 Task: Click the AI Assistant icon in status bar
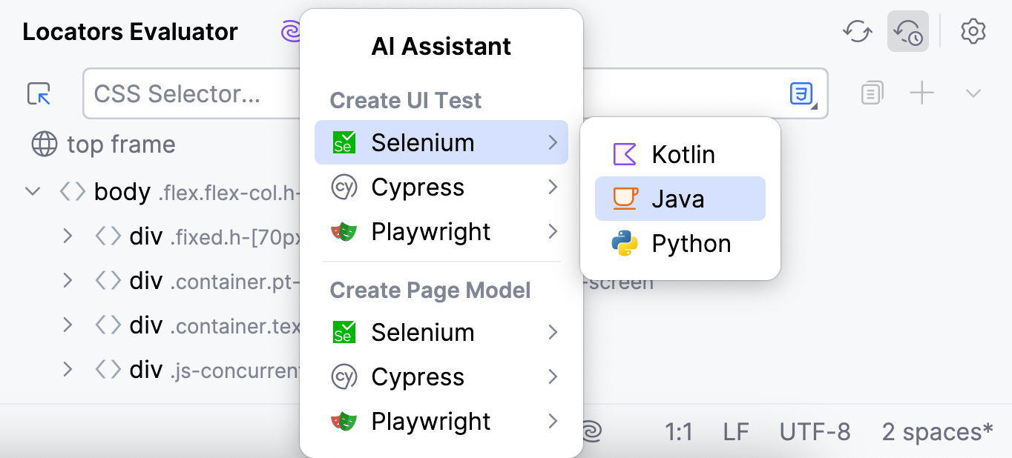591,431
